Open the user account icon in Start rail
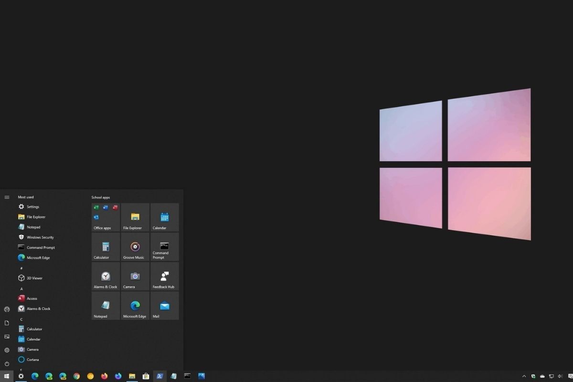This screenshot has width=573, height=382. [7, 309]
